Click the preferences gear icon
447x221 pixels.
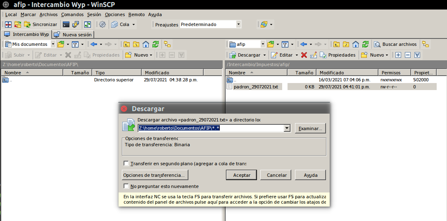pos(102,24)
